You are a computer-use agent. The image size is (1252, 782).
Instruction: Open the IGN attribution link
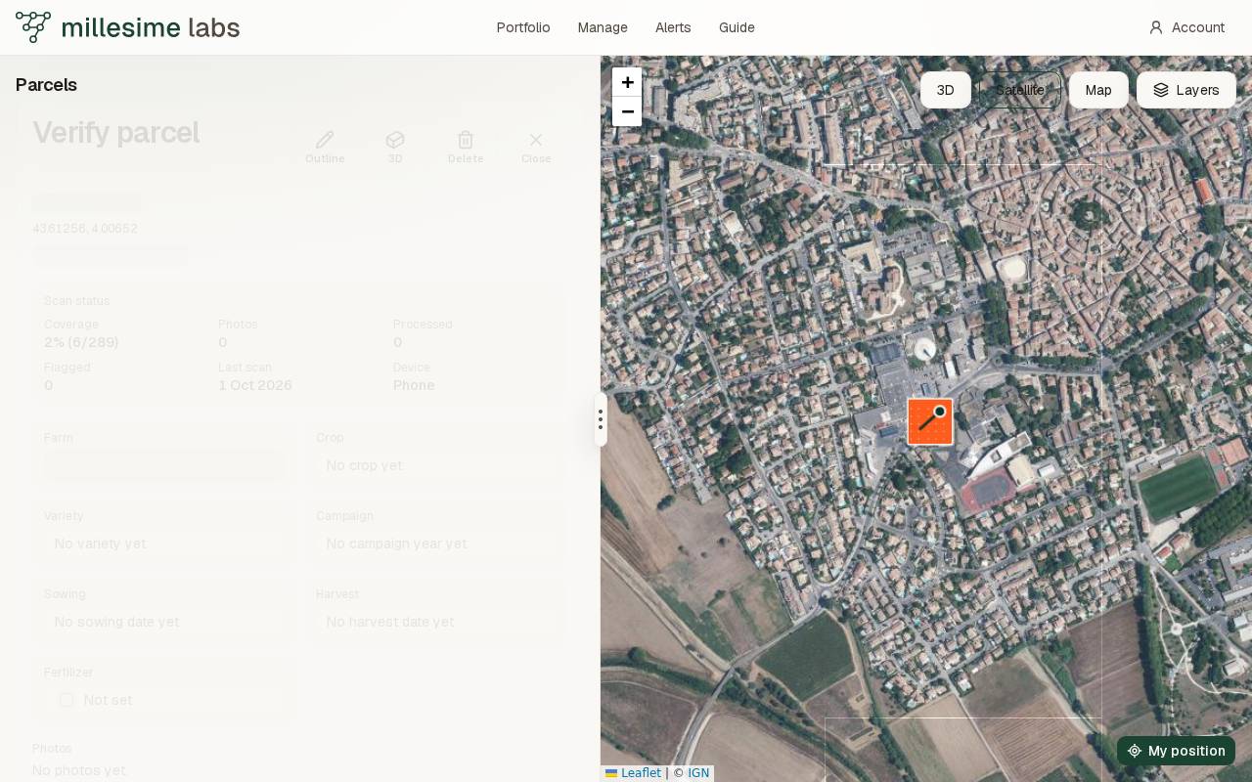(x=698, y=773)
